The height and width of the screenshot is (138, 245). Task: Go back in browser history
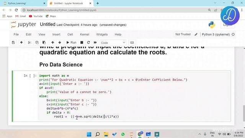coord(4,10)
